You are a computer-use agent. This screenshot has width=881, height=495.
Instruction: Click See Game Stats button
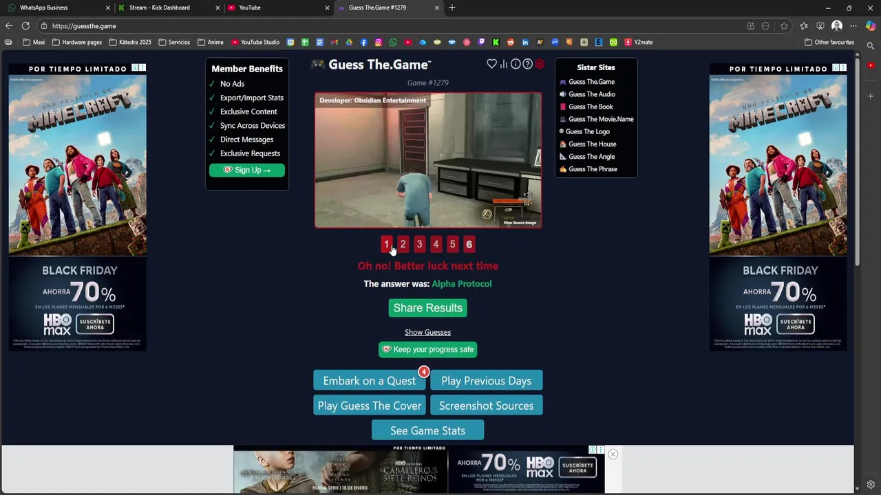coord(427,430)
